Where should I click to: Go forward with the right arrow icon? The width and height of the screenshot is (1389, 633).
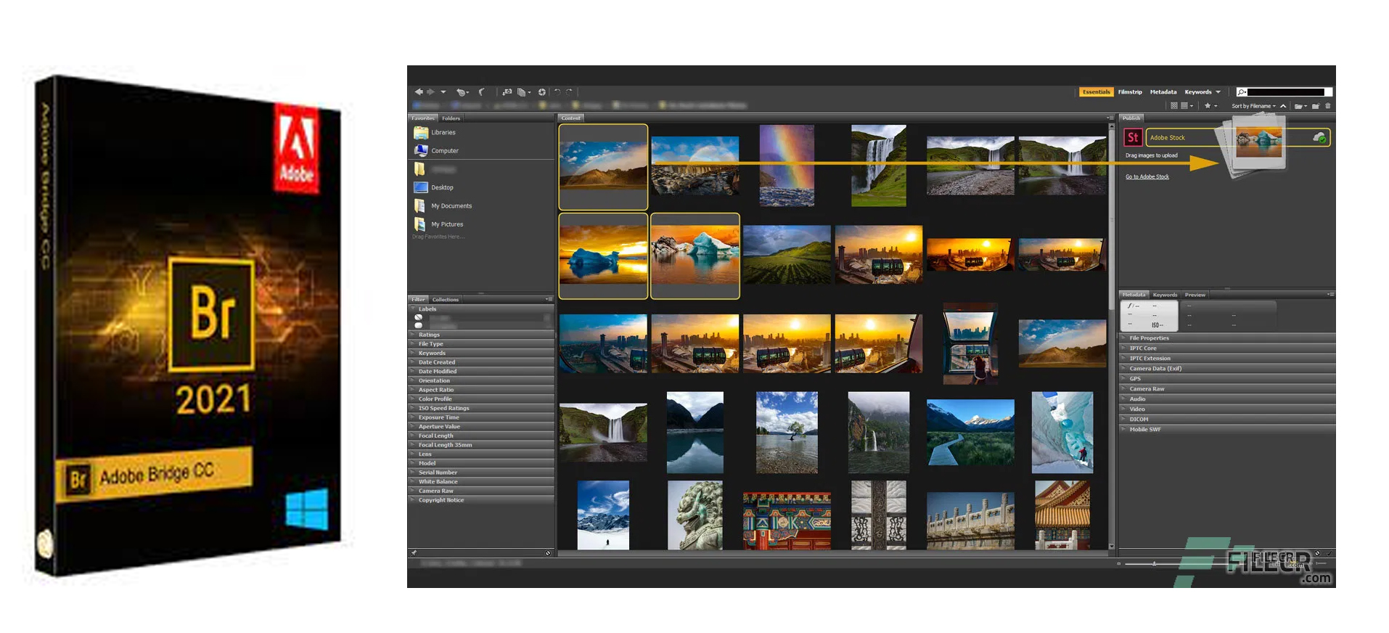pos(430,92)
